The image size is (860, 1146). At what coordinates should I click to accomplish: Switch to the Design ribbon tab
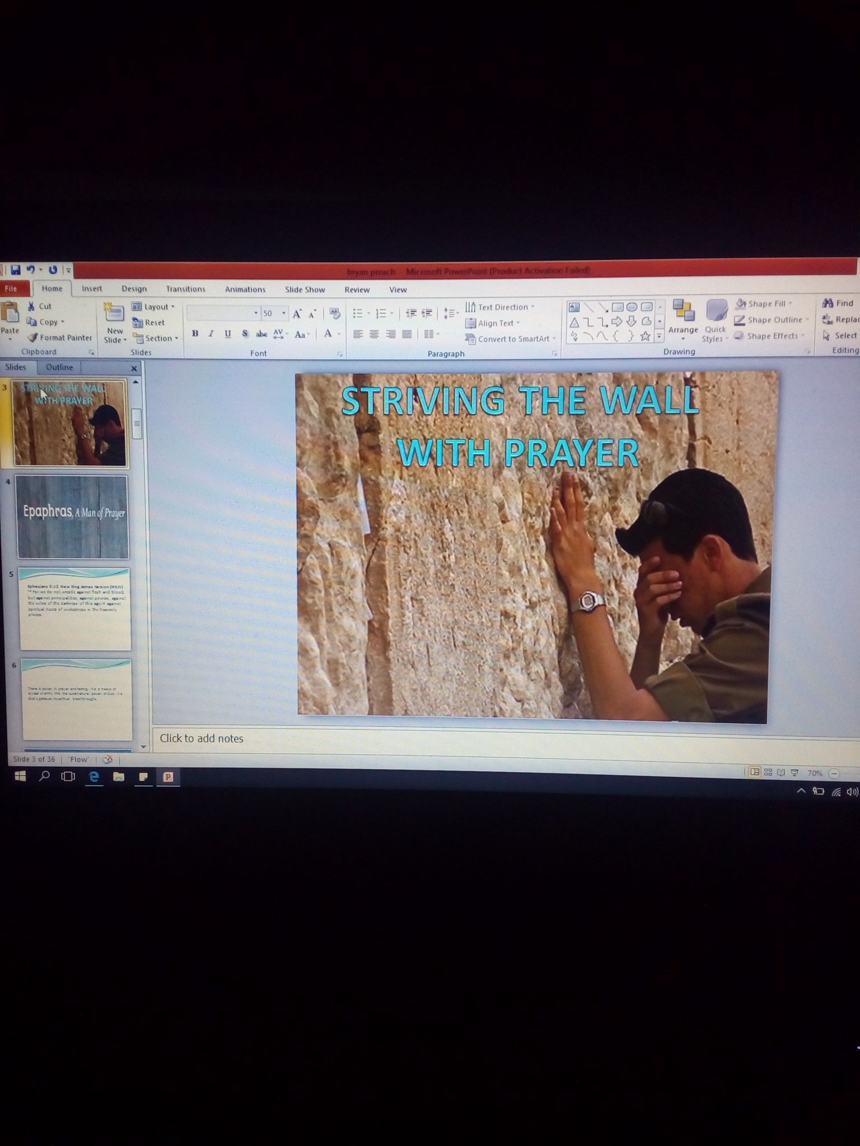point(134,289)
